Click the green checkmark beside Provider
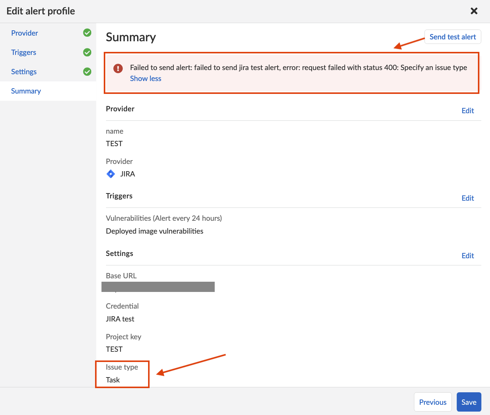 click(87, 33)
